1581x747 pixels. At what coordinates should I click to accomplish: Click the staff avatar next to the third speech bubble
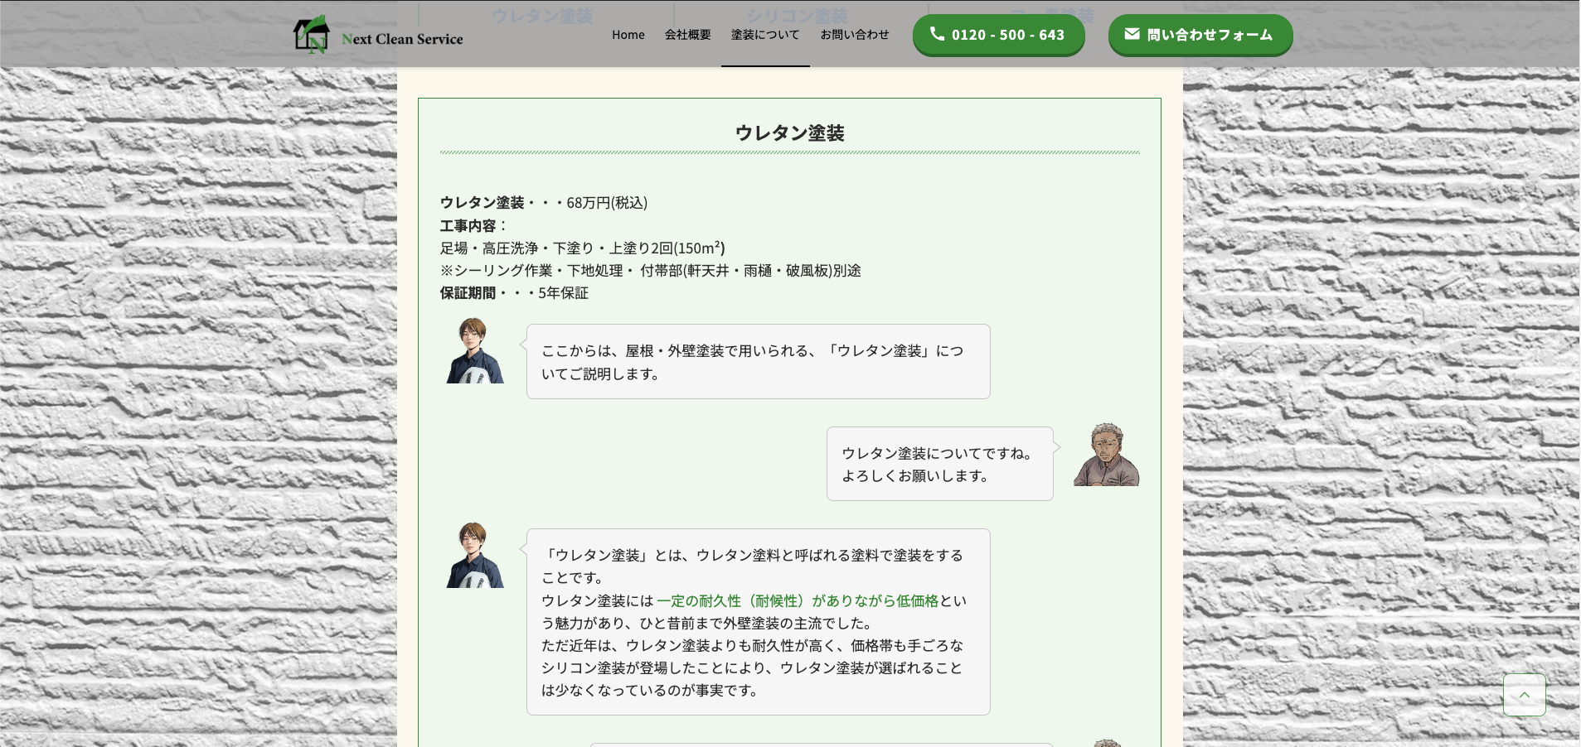click(x=474, y=555)
